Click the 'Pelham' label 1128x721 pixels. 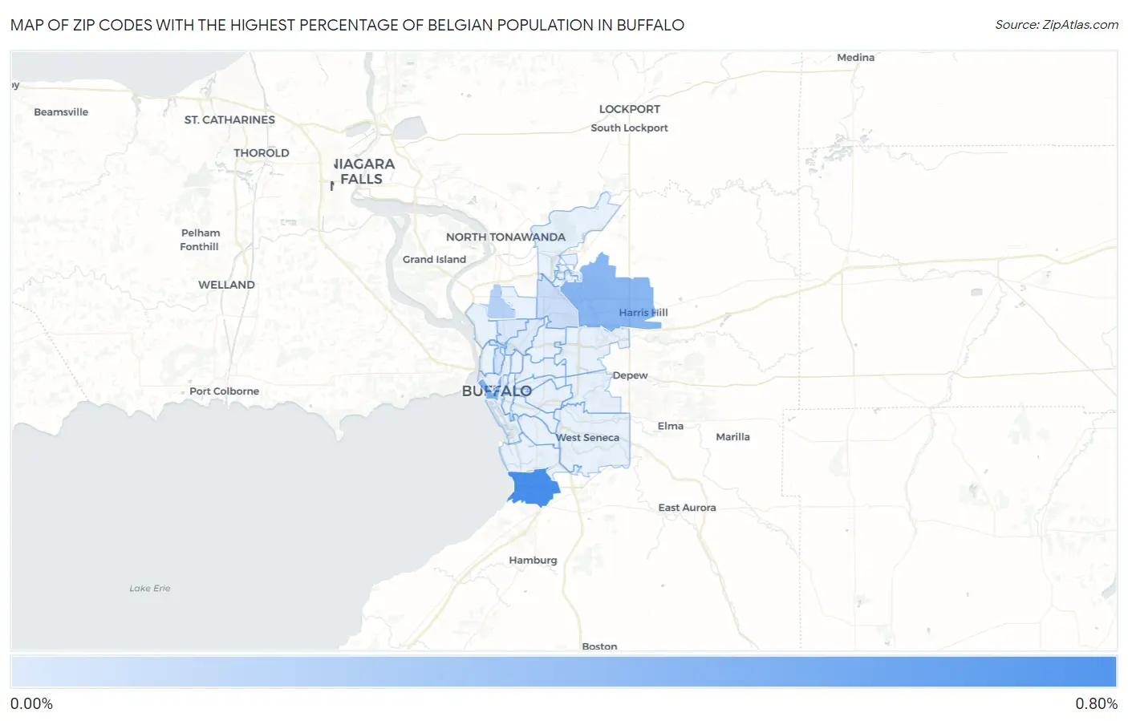(201, 233)
